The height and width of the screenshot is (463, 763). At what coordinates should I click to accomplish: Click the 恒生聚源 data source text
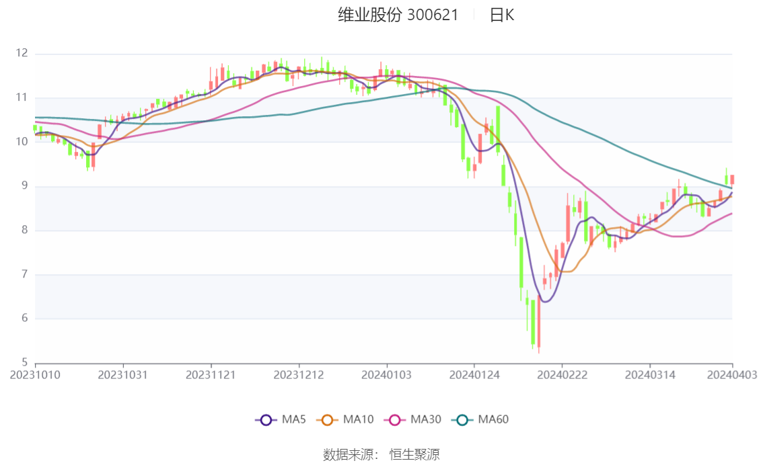coord(414,455)
